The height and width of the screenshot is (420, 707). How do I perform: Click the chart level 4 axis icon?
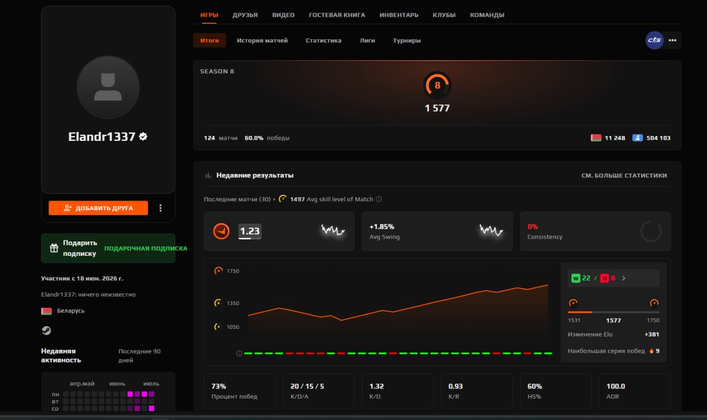(218, 327)
